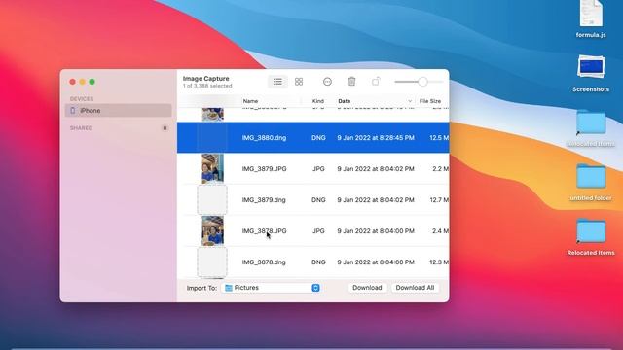623x350 pixels.
Task: Click the DNG kind of IMG_3878.dng
Action: [x=318, y=262]
